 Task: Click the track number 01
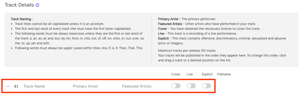pos(16,86)
